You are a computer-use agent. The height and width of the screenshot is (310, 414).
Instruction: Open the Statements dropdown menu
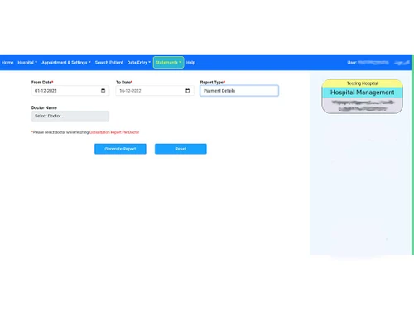(x=168, y=63)
